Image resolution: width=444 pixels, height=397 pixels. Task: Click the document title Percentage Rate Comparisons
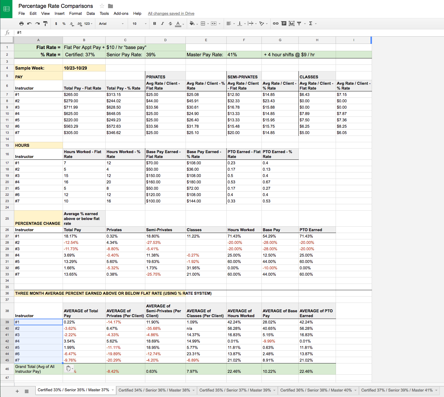(56, 6)
